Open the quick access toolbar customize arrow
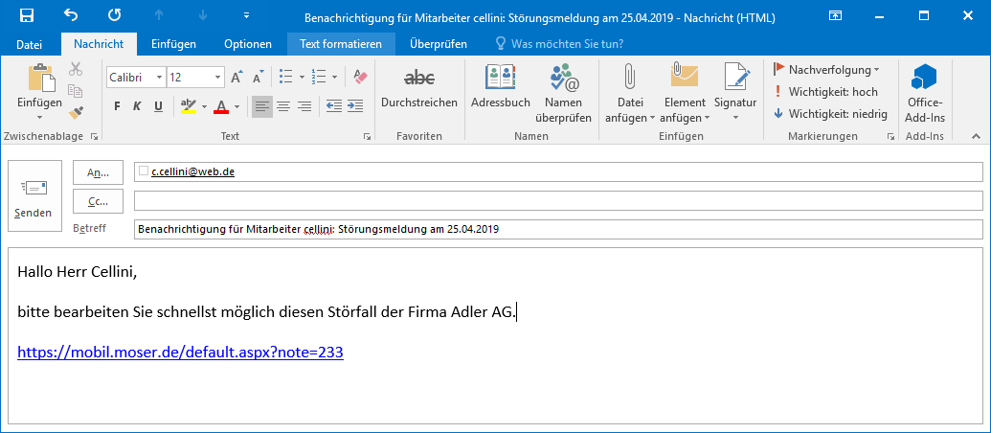This screenshot has width=991, height=433. [x=246, y=15]
